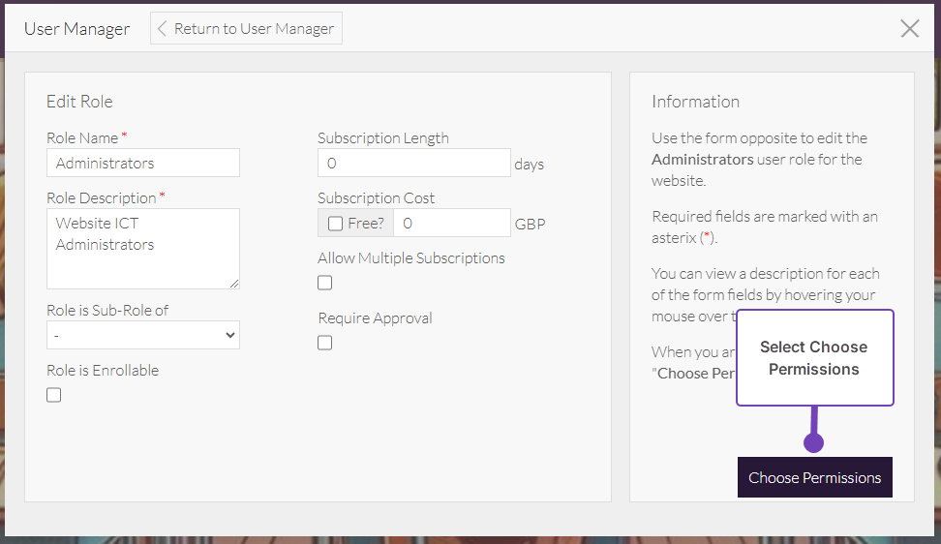Viewport: 941px width, 544px height.
Task: Click the GBP currency label
Action: (x=530, y=225)
